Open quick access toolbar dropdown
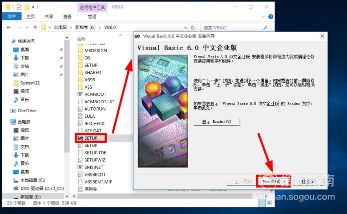The height and width of the screenshot is (214, 347). tap(33, 8)
